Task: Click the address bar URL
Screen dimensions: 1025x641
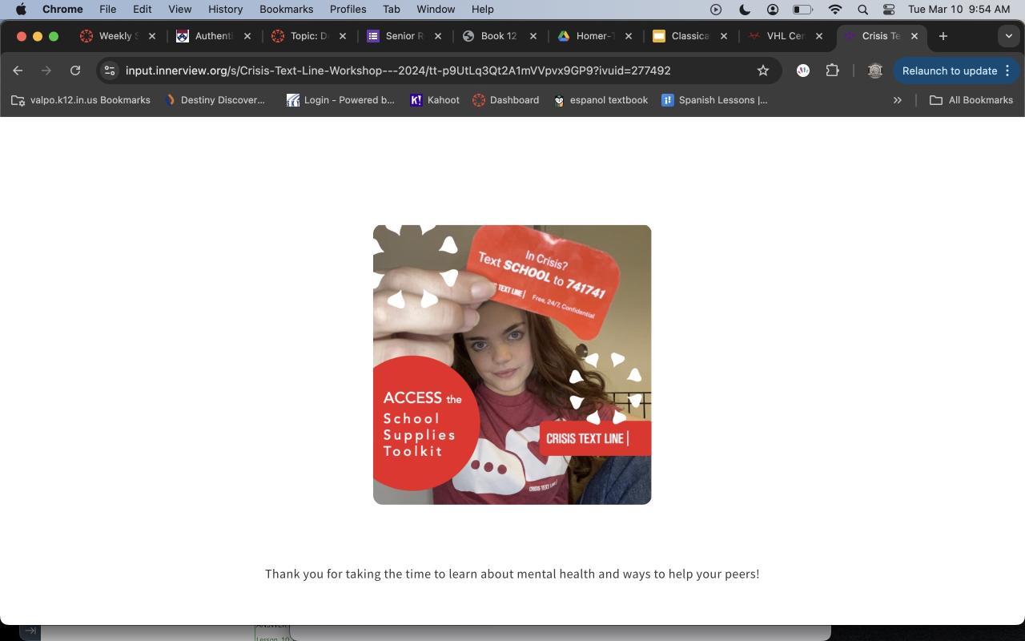Action: point(398,71)
